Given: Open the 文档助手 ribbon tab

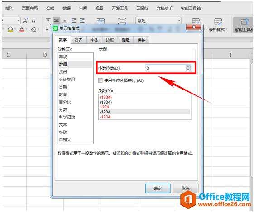Looking at the screenshot, I should (164, 8).
